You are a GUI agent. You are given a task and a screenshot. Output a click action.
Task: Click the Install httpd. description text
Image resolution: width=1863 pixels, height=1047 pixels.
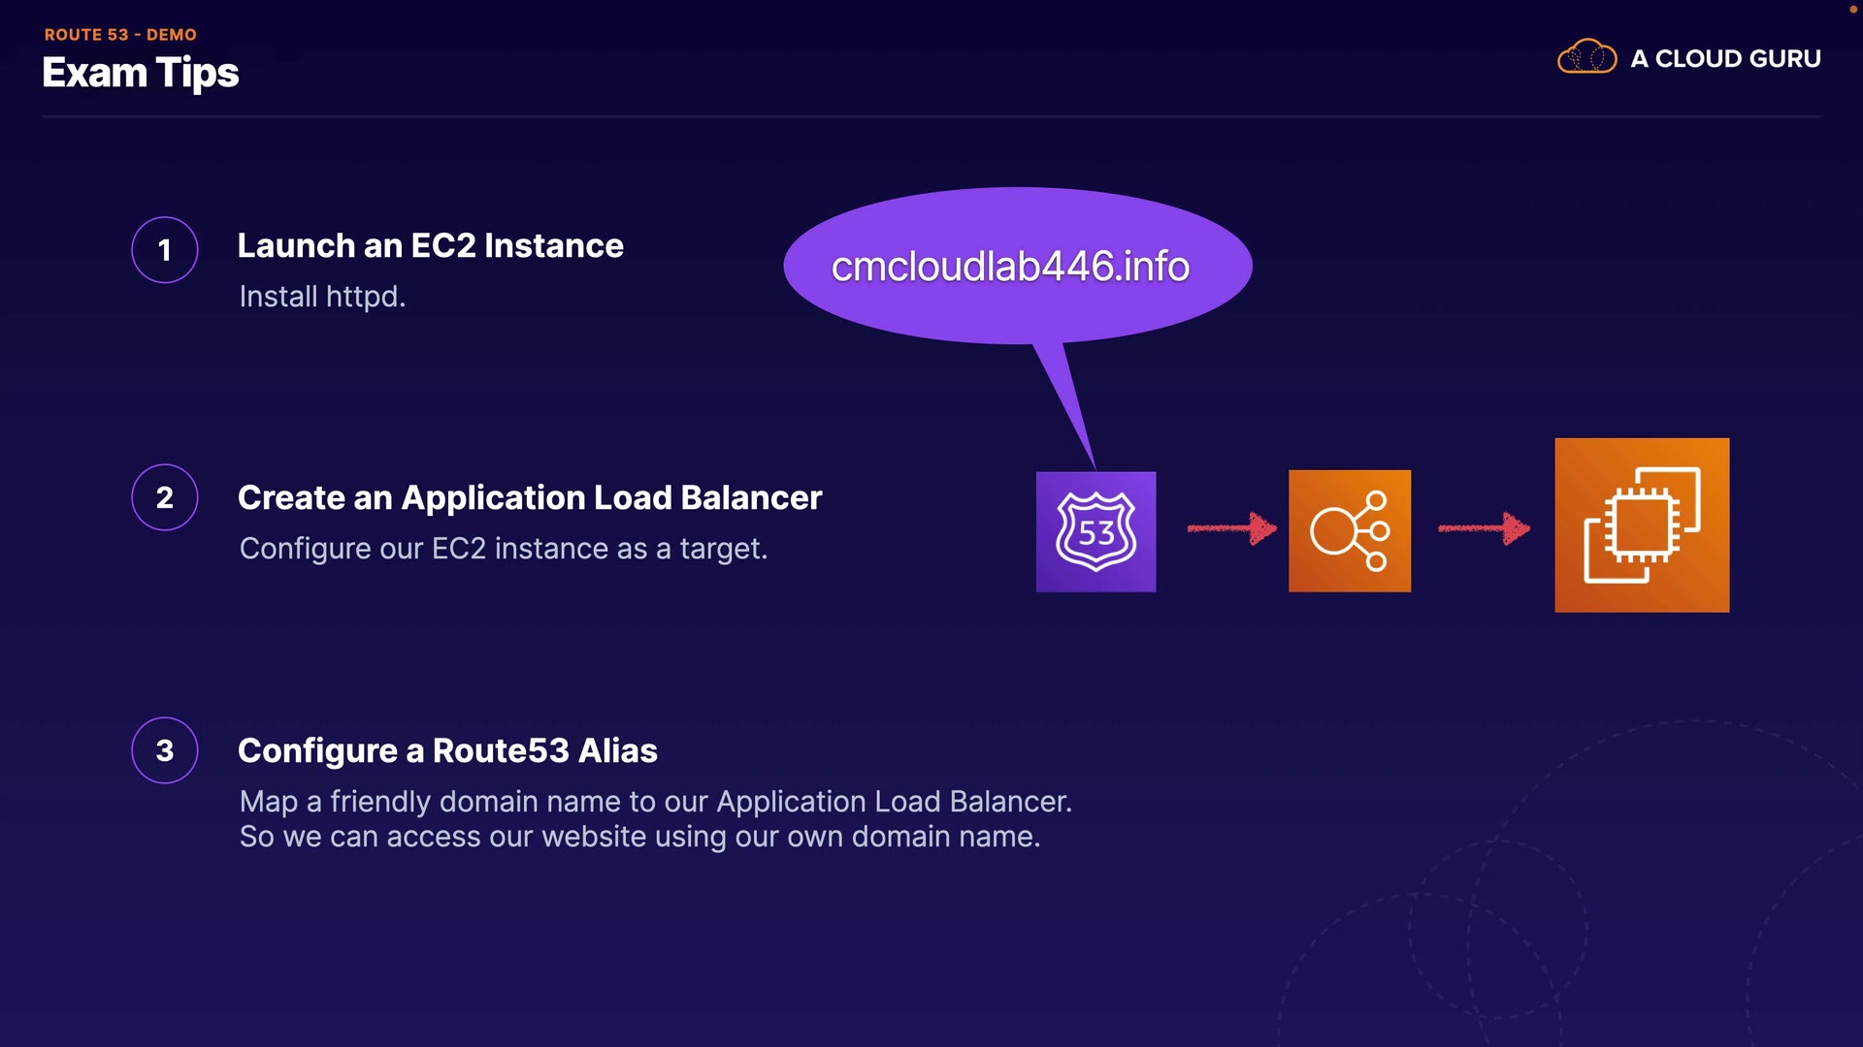(x=322, y=297)
